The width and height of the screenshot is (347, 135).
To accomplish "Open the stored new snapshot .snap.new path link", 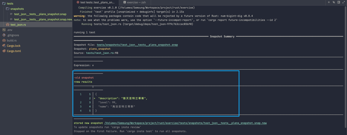I will 185,123.
